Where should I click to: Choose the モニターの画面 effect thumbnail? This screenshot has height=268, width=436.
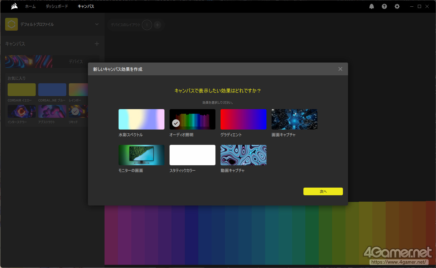click(x=141, y=155)
